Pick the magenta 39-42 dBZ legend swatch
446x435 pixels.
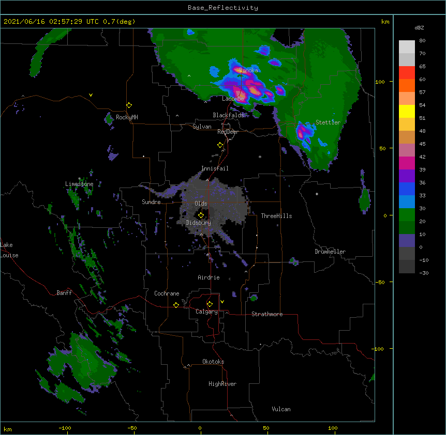(x=407, y=163)
